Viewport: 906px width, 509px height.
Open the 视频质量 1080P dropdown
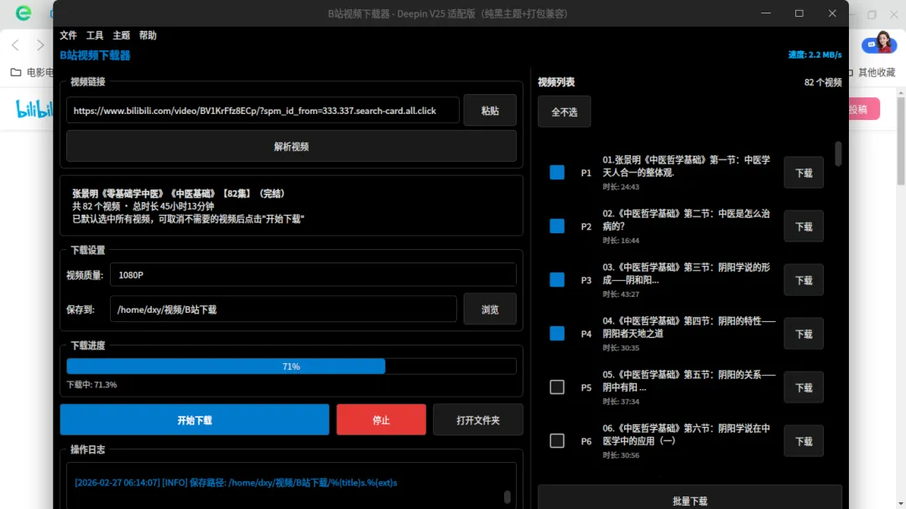pyautogui.click(x=313, y=275)
